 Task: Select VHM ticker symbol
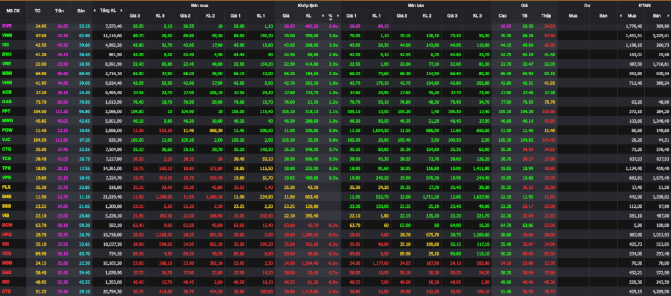click(x=7, y=82)
